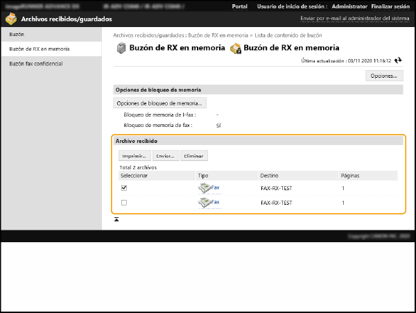
Task: Click the refresh icon beside the update time
Action: (397, 60)
